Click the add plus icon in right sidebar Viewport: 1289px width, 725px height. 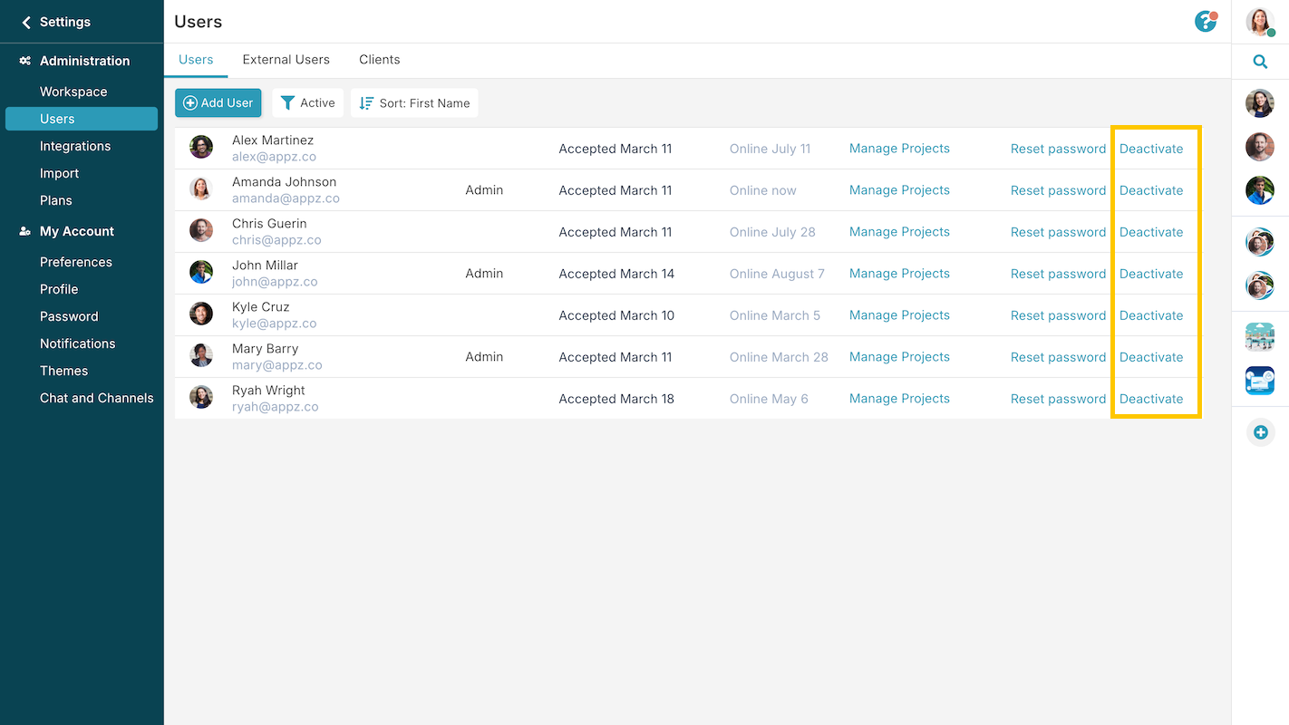tap(1260, 432)
